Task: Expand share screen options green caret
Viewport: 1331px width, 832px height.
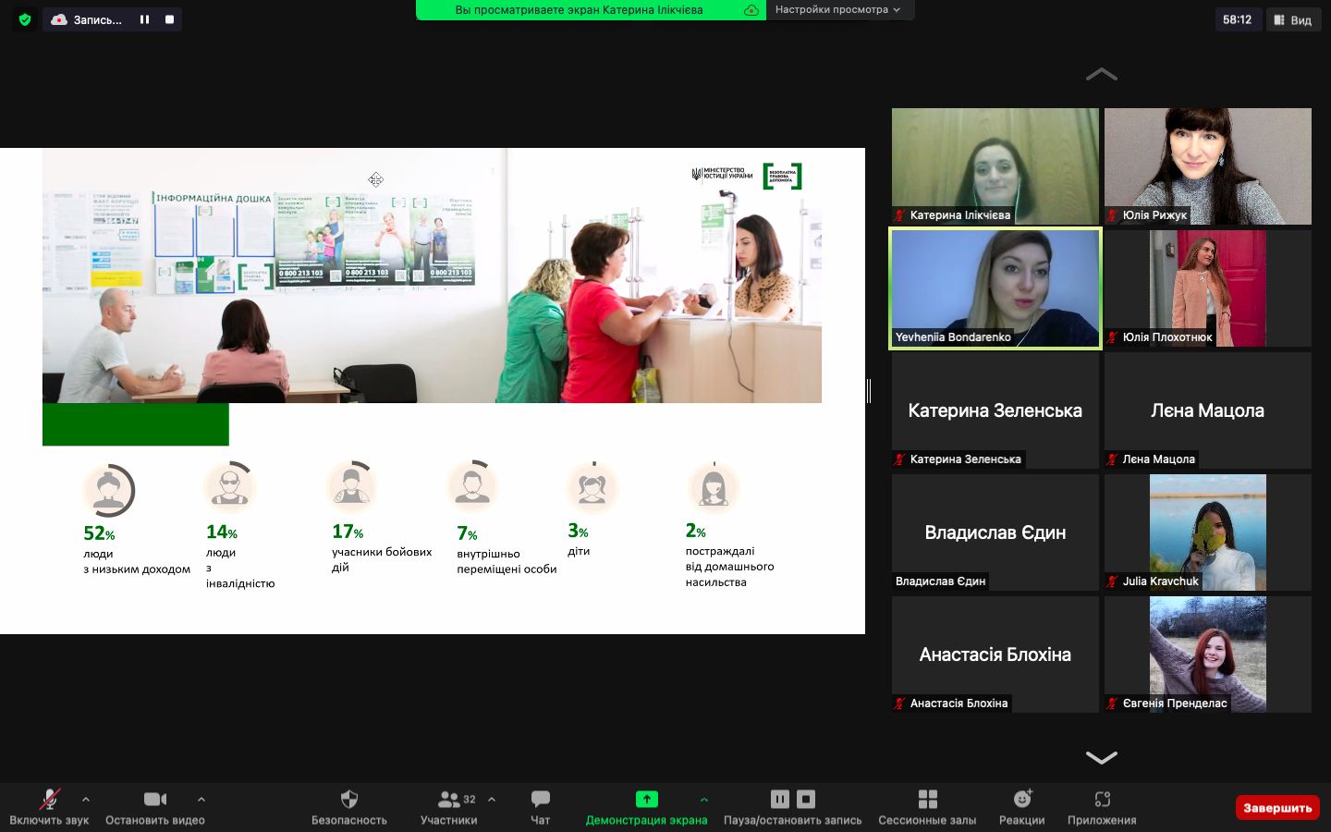Action: click(703, 799)
